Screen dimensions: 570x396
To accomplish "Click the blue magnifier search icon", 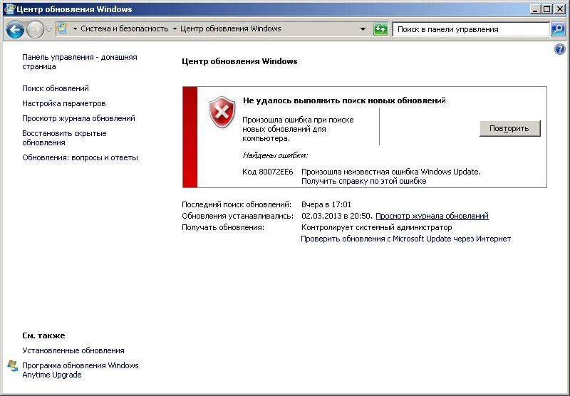I will coord(558,29).
